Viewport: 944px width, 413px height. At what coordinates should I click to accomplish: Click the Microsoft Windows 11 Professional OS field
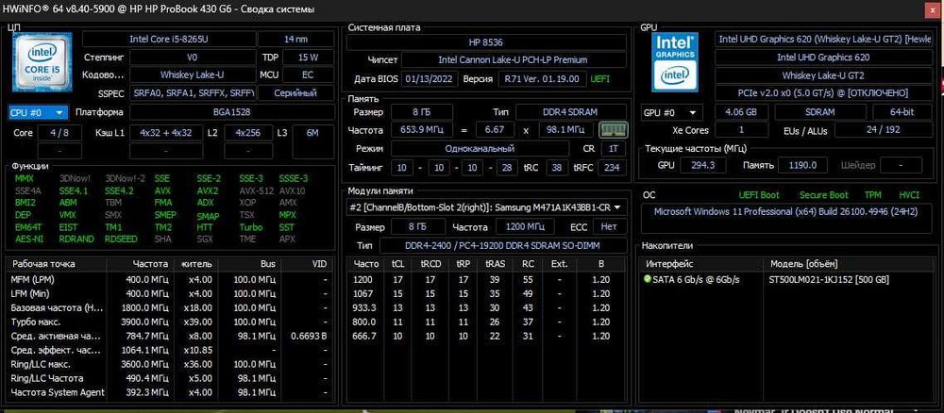coord(786,219)
